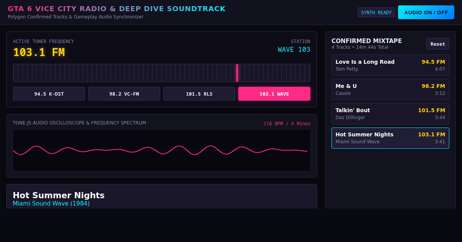Viewport: 462px width, 242px height.
Task: Click the tuner frequency dial bar
Action: pos(162,73)
